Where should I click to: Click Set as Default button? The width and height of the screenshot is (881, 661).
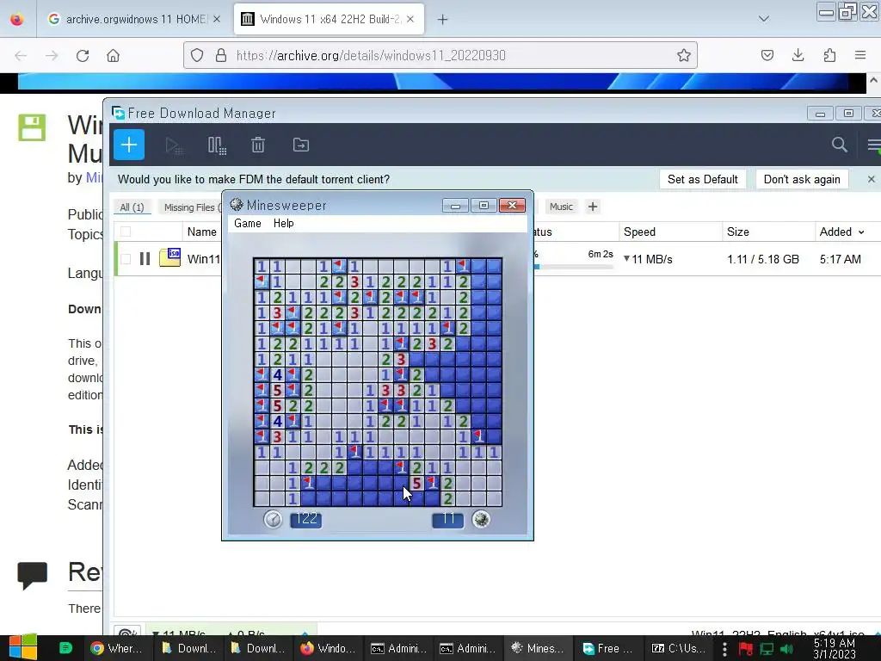point(702,179)
